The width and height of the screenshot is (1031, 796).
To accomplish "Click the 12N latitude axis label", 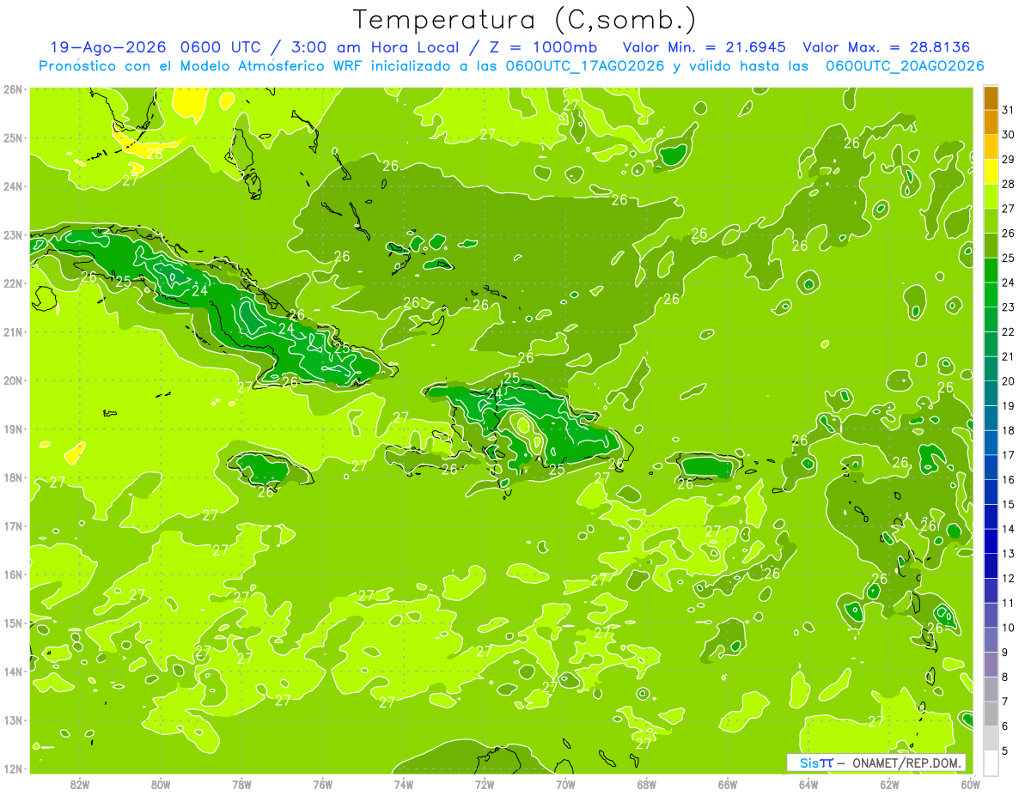I will pos(14,769).
